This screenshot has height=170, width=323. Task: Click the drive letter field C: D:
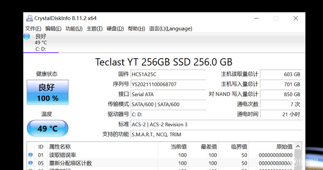tap(168, 114)
